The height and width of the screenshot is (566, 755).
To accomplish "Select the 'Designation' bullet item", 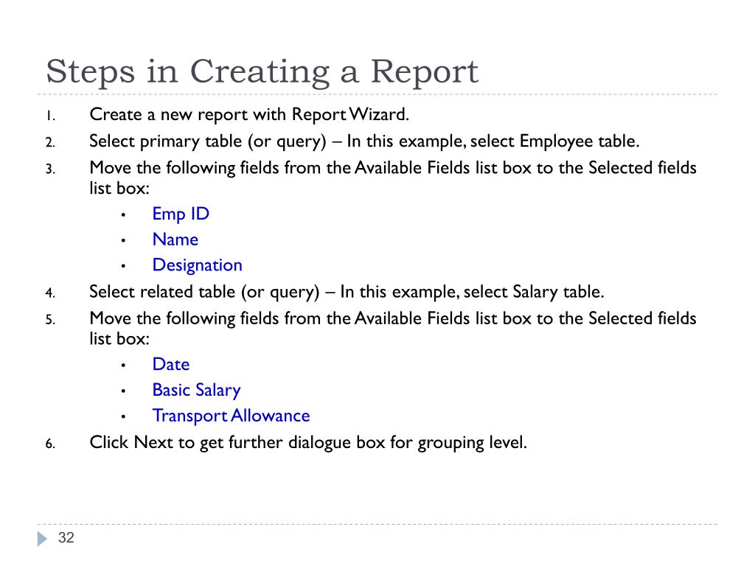I will click(x=197, y=265).
